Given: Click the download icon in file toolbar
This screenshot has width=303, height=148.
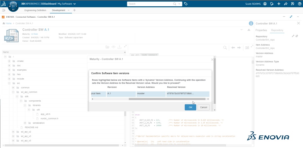Looking at the screenshot, I should pos(119,47).
